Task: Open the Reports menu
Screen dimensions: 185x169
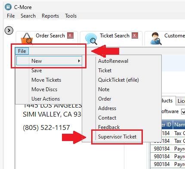Action: (50, 16)
